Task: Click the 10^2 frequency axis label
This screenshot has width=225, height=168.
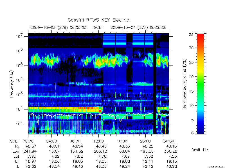Action: click(19, 109)
